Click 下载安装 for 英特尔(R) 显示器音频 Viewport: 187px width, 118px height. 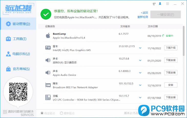(171, 60)
